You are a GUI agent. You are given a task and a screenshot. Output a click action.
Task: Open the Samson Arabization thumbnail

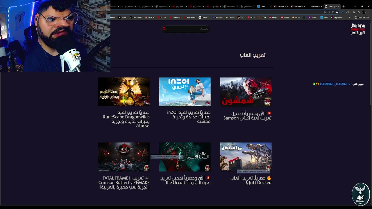[x=246, y=92]
